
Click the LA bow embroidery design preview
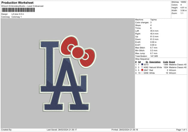pyautogui.click(x=68, y=73)
